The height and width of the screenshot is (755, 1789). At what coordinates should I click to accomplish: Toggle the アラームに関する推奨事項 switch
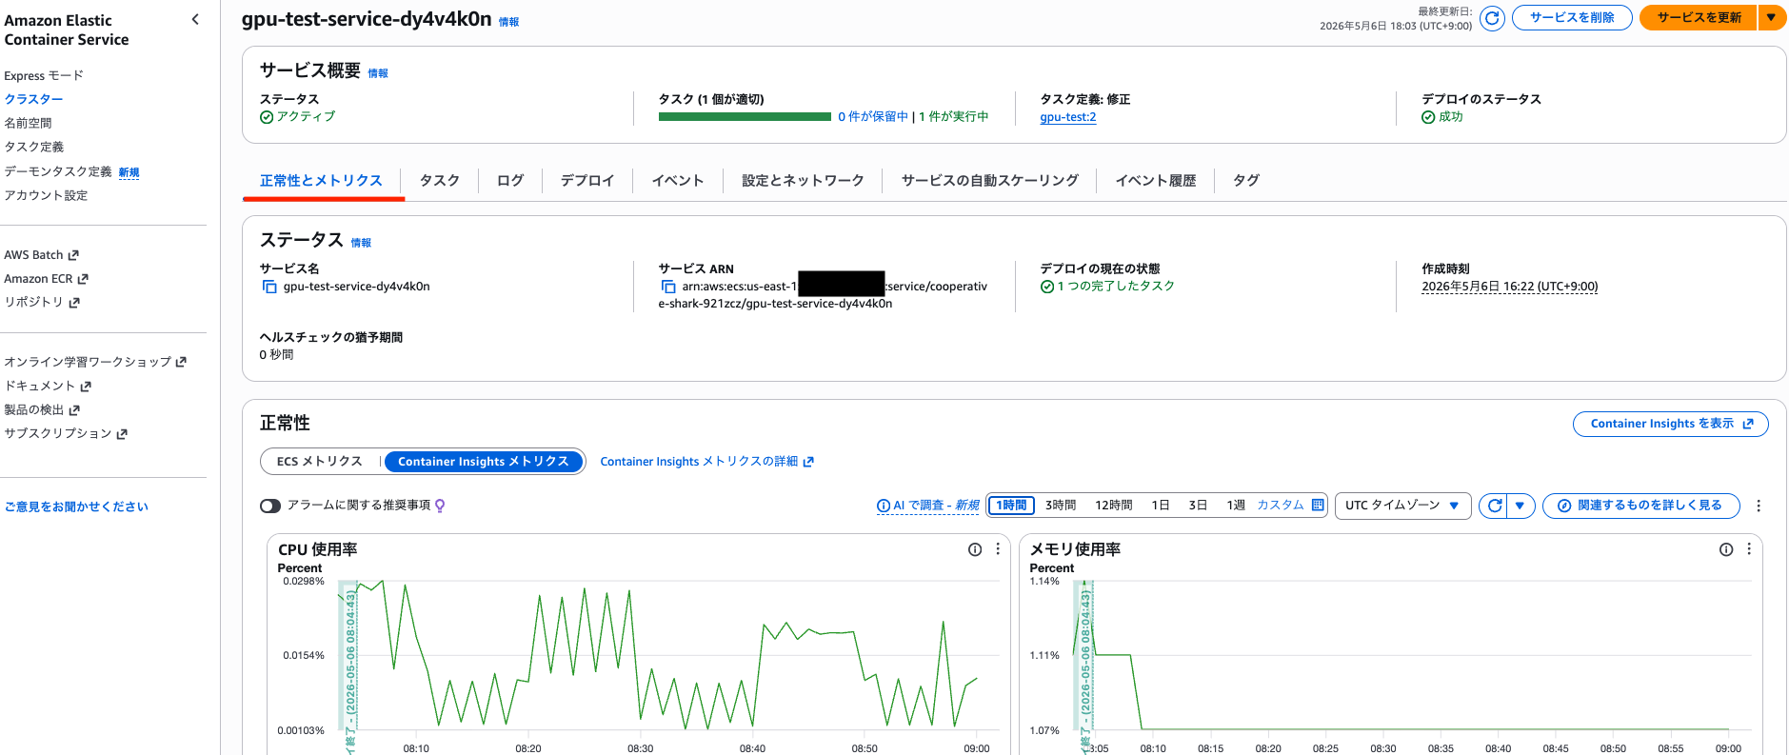click(270, 506)
